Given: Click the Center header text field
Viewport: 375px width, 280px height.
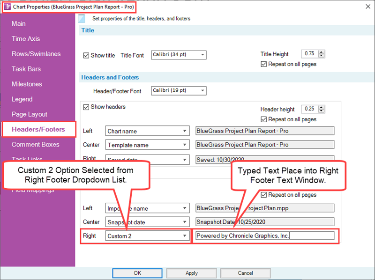Looking at the screenshot, I should (265, 145).
